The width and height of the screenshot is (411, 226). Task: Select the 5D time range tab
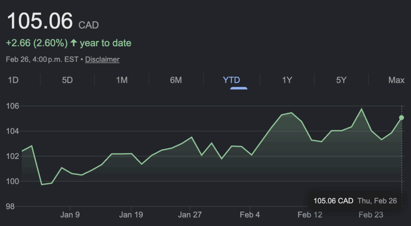(x=67, y=80)
